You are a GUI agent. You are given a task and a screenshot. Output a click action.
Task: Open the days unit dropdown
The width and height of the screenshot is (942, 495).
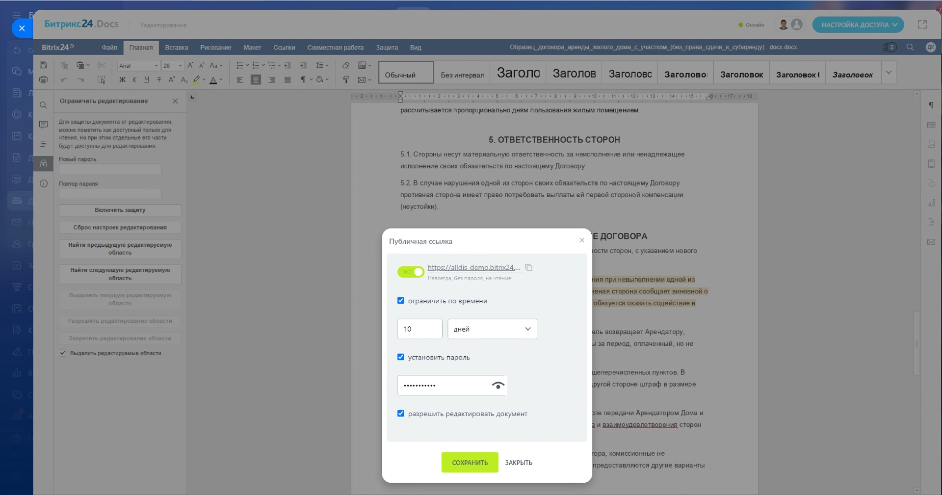click(492, 329)
